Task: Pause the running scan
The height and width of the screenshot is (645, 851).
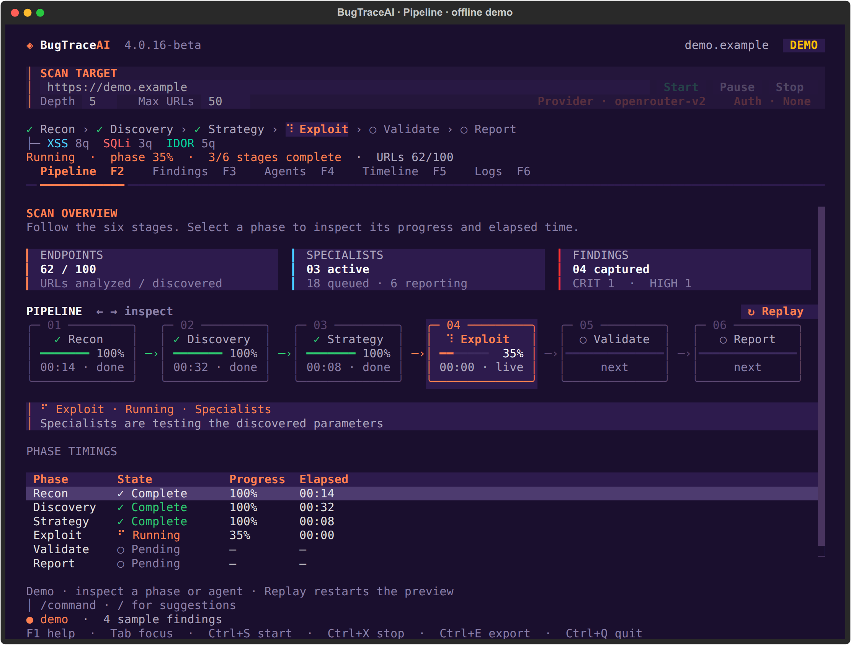Action: coord(737,87)
